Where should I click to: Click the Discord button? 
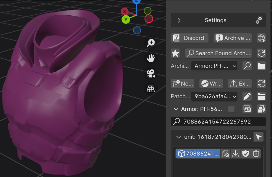pyautogui.click(x=190, y=38)
